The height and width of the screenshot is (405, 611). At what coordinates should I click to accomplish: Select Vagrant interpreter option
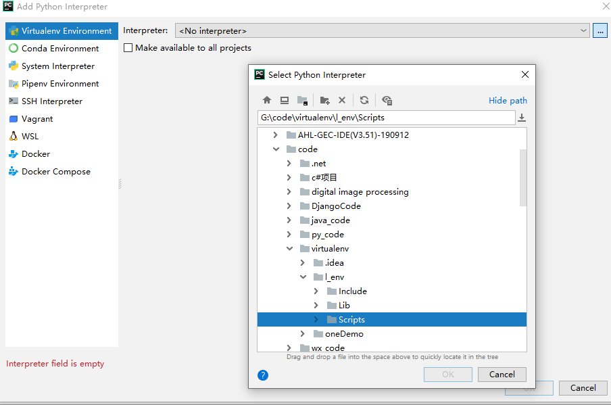(62, 118)
